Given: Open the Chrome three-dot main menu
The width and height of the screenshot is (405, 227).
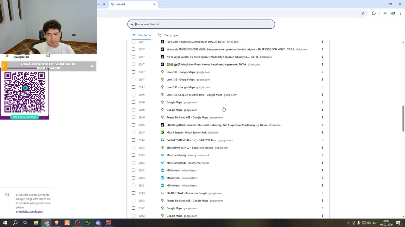Looking at the screenshot, I should click(x=400, y=13).
